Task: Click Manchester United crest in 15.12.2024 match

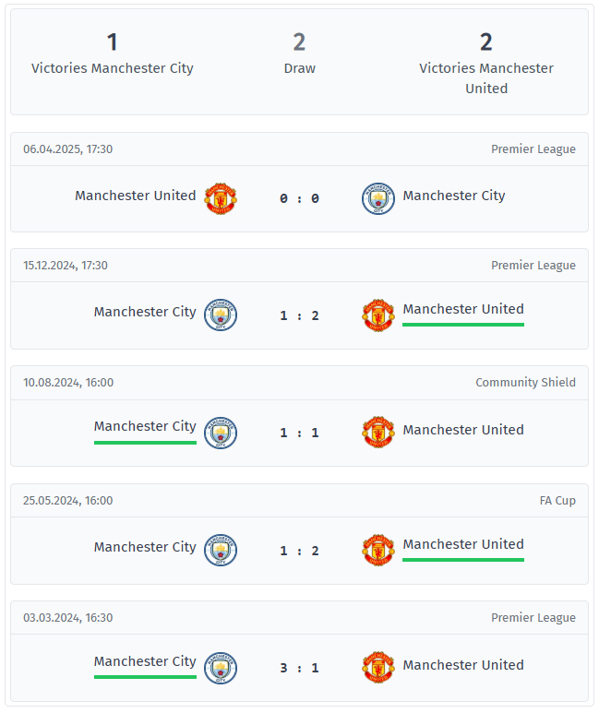Action: pyautogui.click(x=378, y=315)
